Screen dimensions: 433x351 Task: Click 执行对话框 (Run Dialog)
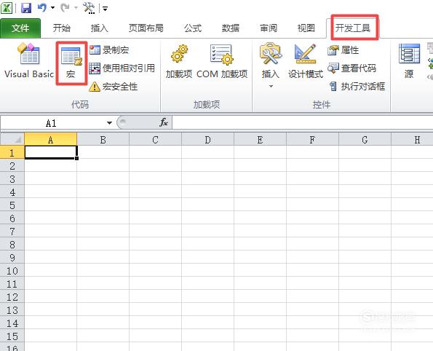tap(357, 87)
